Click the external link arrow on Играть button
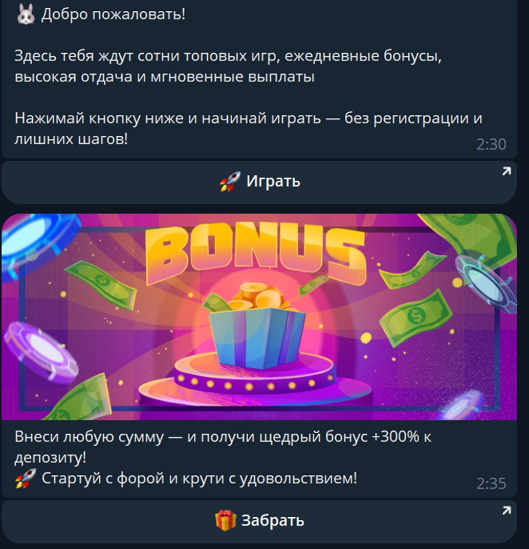 [x=506, y=171]
